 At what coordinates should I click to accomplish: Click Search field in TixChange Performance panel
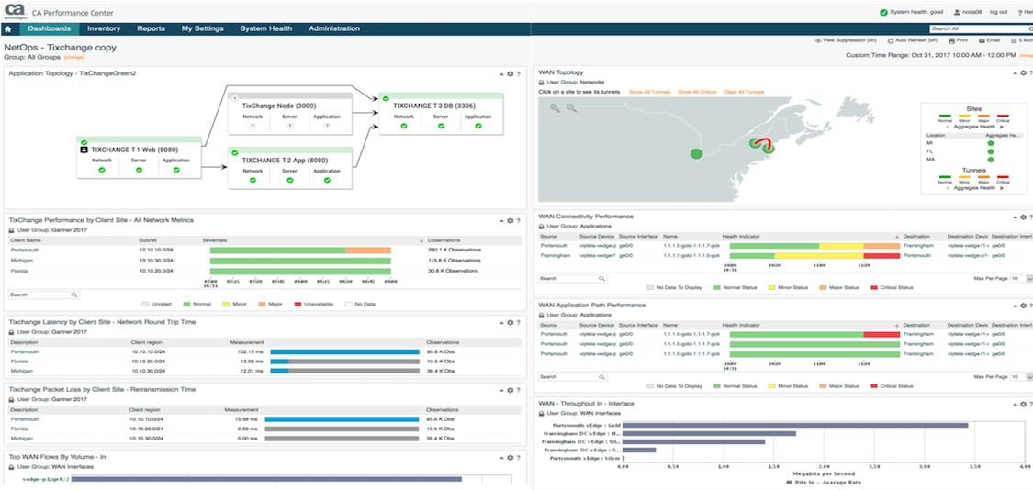pos(39,295)
